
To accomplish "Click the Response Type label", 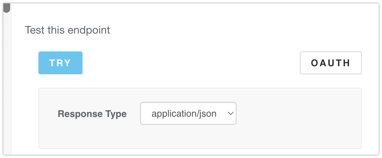I will point(92,114).
